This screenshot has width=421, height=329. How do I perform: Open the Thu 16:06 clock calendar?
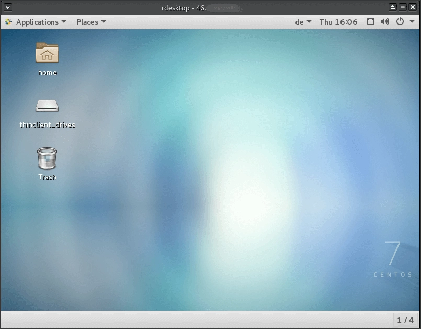pos(338,22)
